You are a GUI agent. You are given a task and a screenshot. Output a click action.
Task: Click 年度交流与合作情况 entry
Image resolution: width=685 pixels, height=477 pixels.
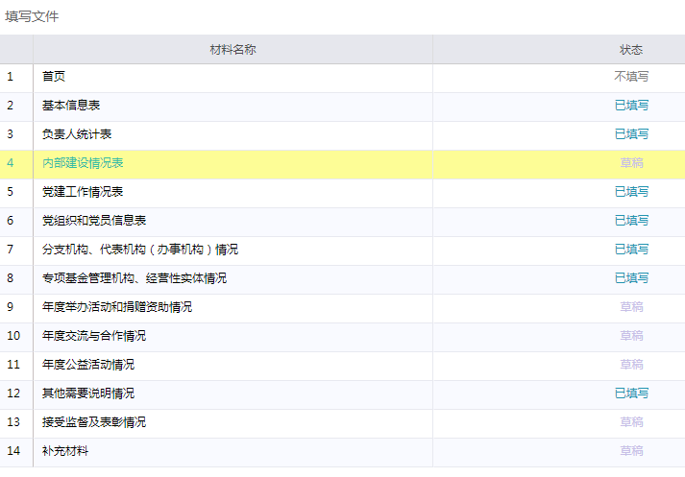(94, 336)
